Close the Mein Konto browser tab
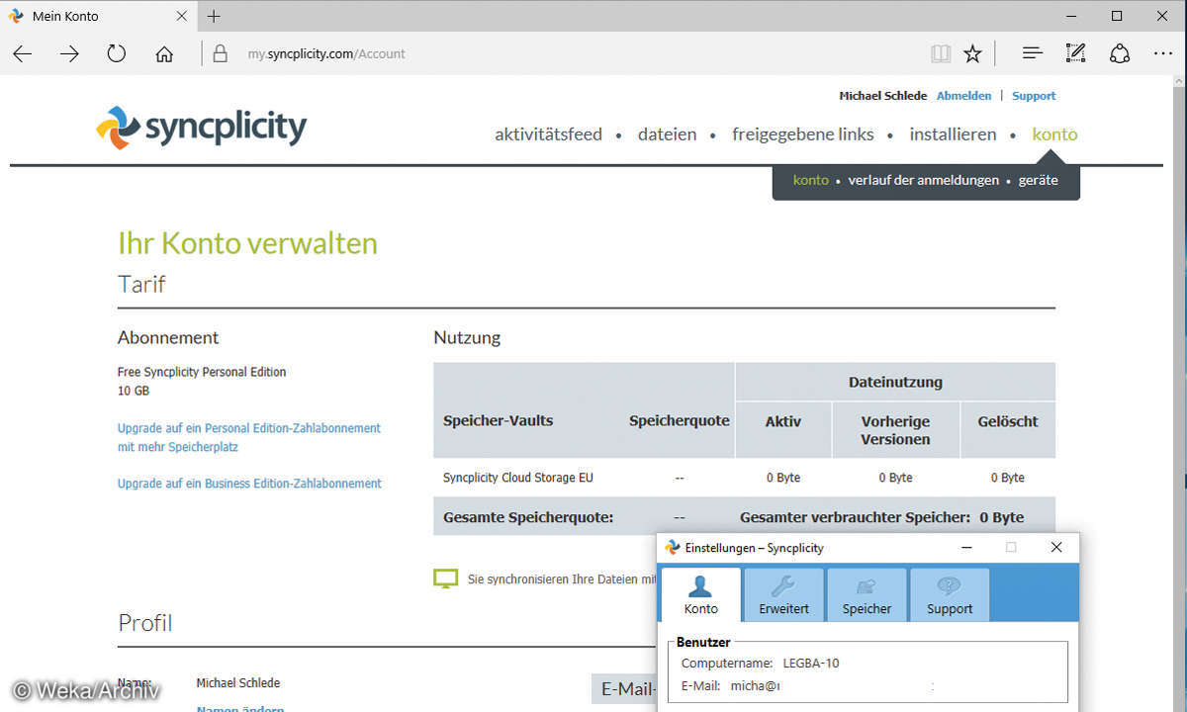 [x=181, y=16]
